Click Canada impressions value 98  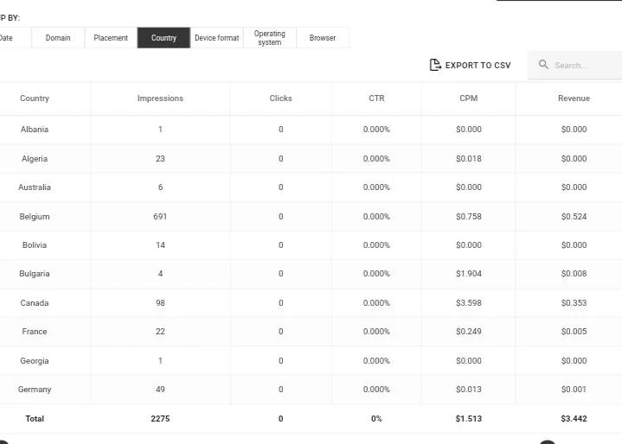(x=160, y=302)
